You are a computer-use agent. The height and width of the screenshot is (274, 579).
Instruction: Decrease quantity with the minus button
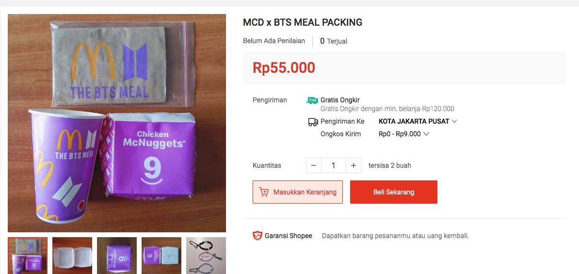click(314, 165)
